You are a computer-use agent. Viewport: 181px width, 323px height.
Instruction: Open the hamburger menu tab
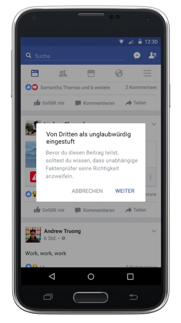(147, 73)
